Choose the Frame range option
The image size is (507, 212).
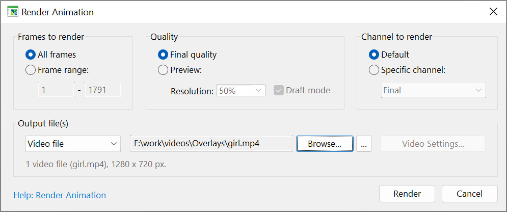pos(31,70)
